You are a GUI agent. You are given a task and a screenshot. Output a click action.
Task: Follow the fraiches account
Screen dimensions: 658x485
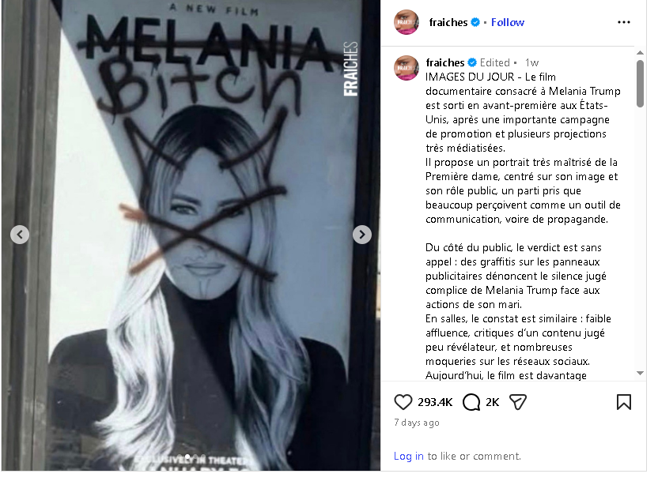(x=507, y=22)
